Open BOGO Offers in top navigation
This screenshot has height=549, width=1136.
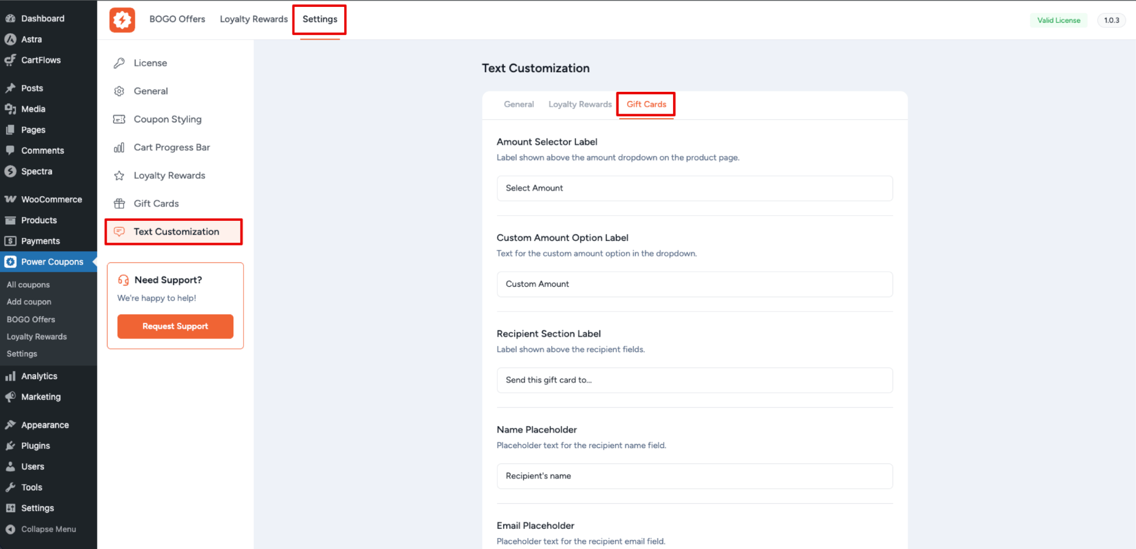tap(177, 19)
